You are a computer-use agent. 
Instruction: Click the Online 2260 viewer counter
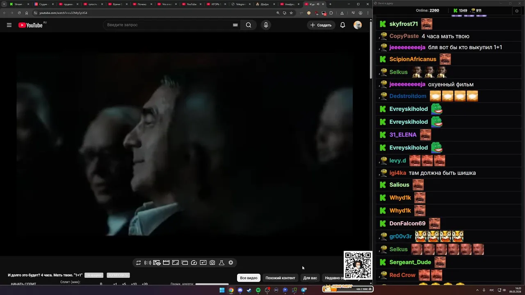click(427, 11)
